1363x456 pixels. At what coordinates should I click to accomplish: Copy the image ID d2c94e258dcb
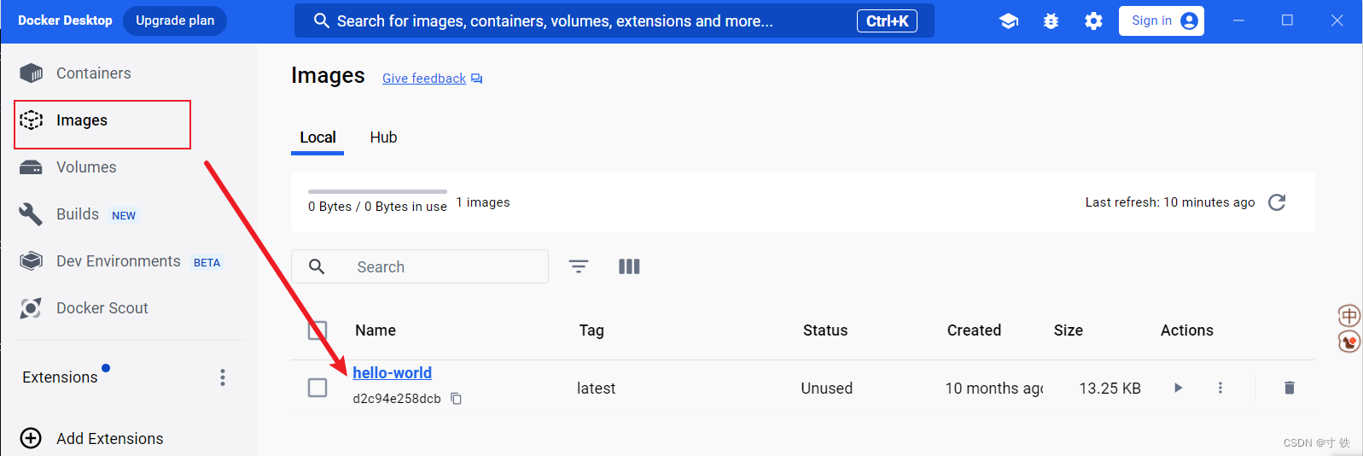click(x=457, y=399)
